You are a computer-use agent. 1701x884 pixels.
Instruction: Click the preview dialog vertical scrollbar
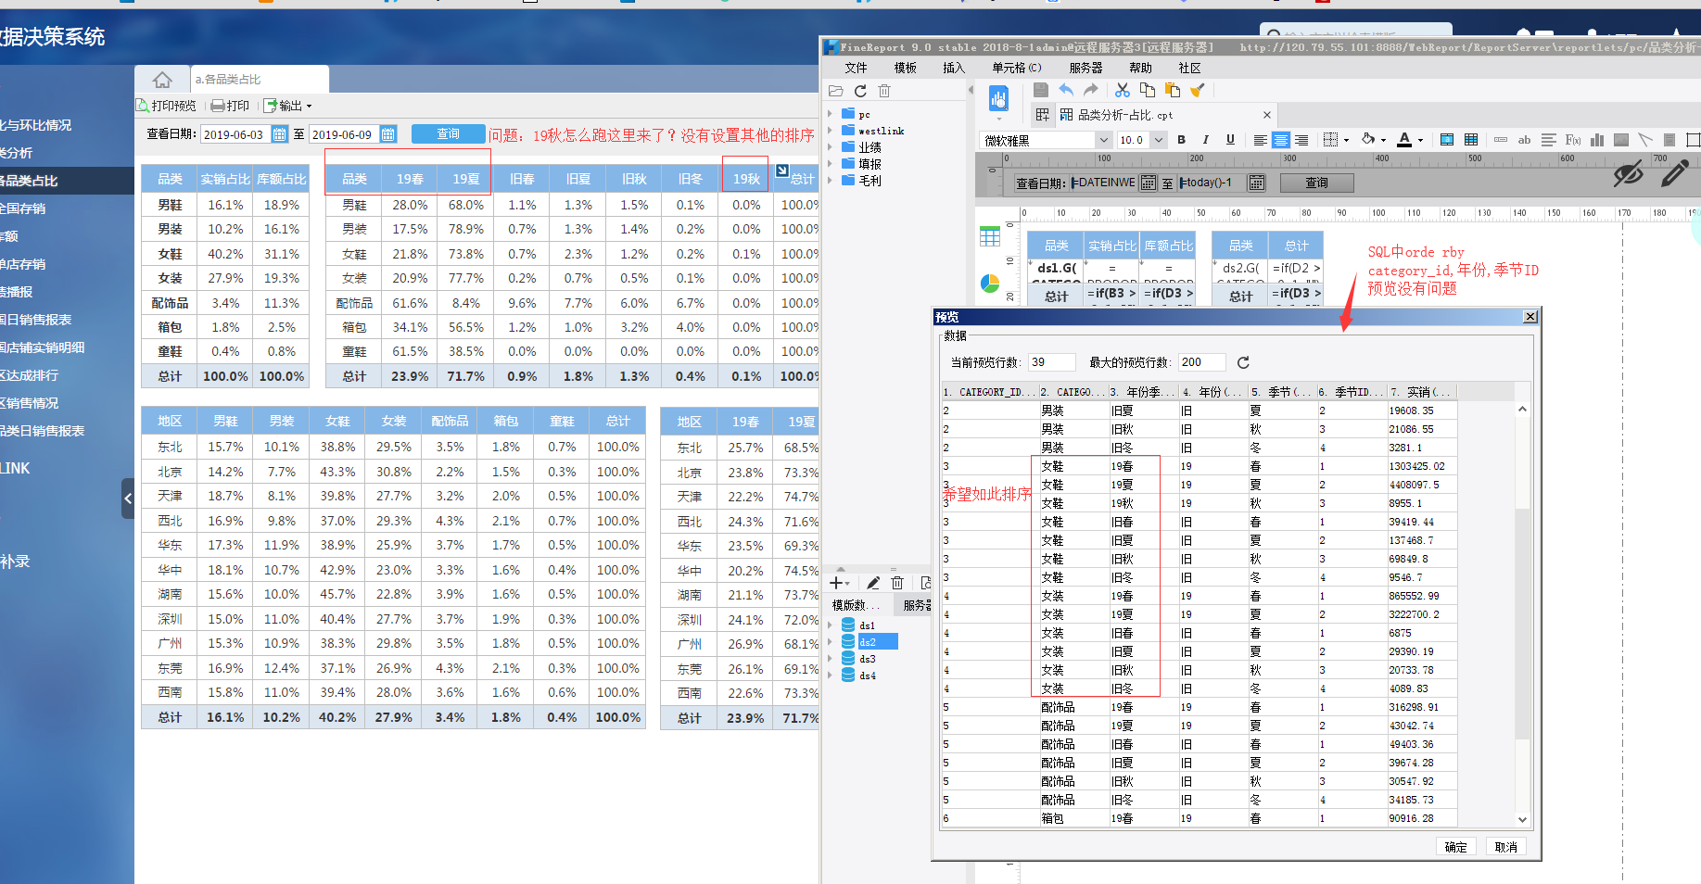click(x=1522, y=612)
